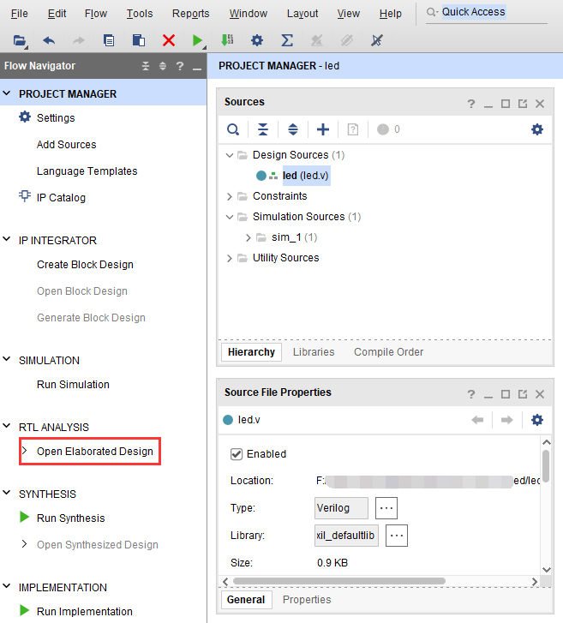Switch to the Properties tab

(307, 600)
